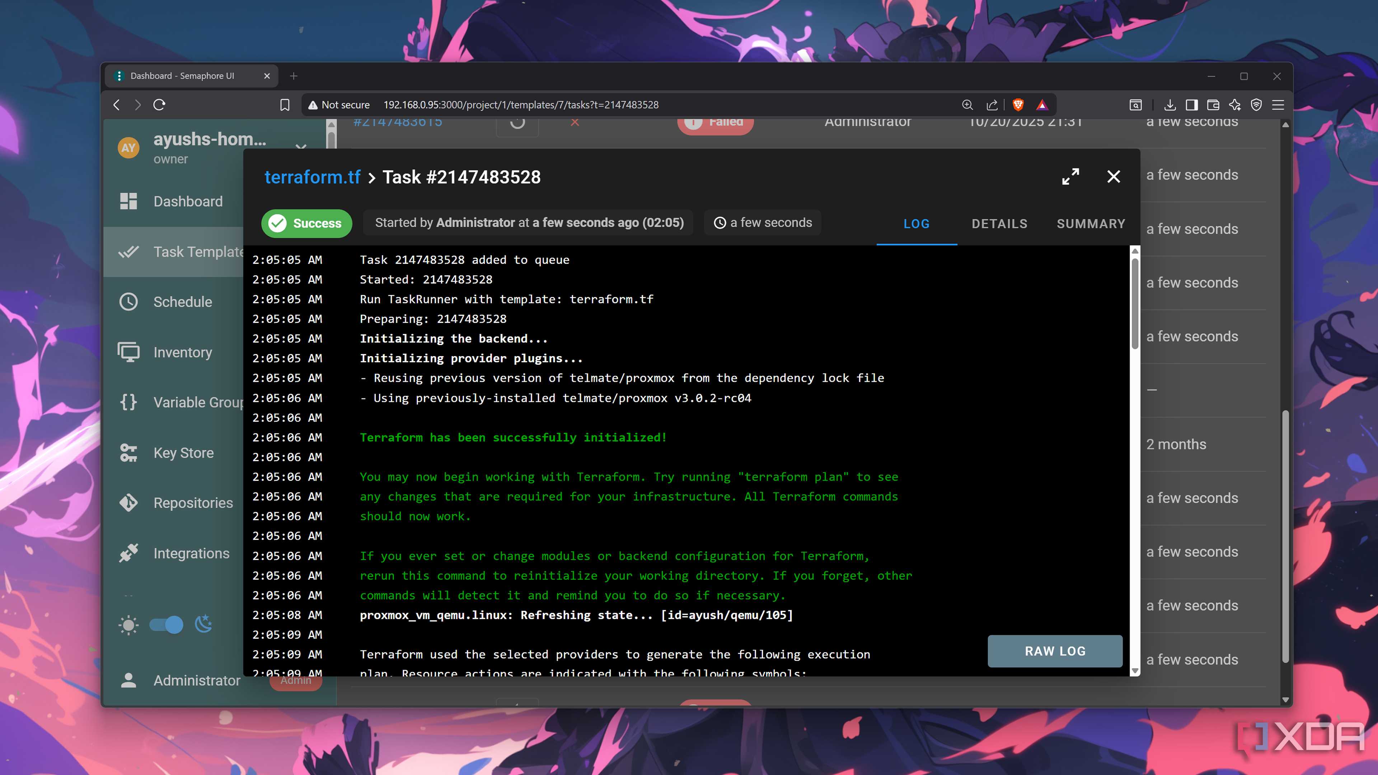Click the Success status badge
The image size is (1378, 775).
[306, 223]
